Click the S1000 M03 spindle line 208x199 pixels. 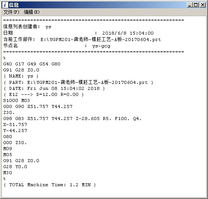[x=17, y=100]
